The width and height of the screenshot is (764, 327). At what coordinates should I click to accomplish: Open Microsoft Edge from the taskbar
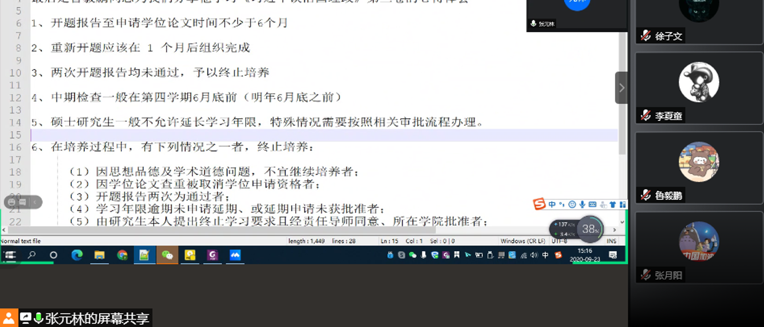[x=77, y=255]
